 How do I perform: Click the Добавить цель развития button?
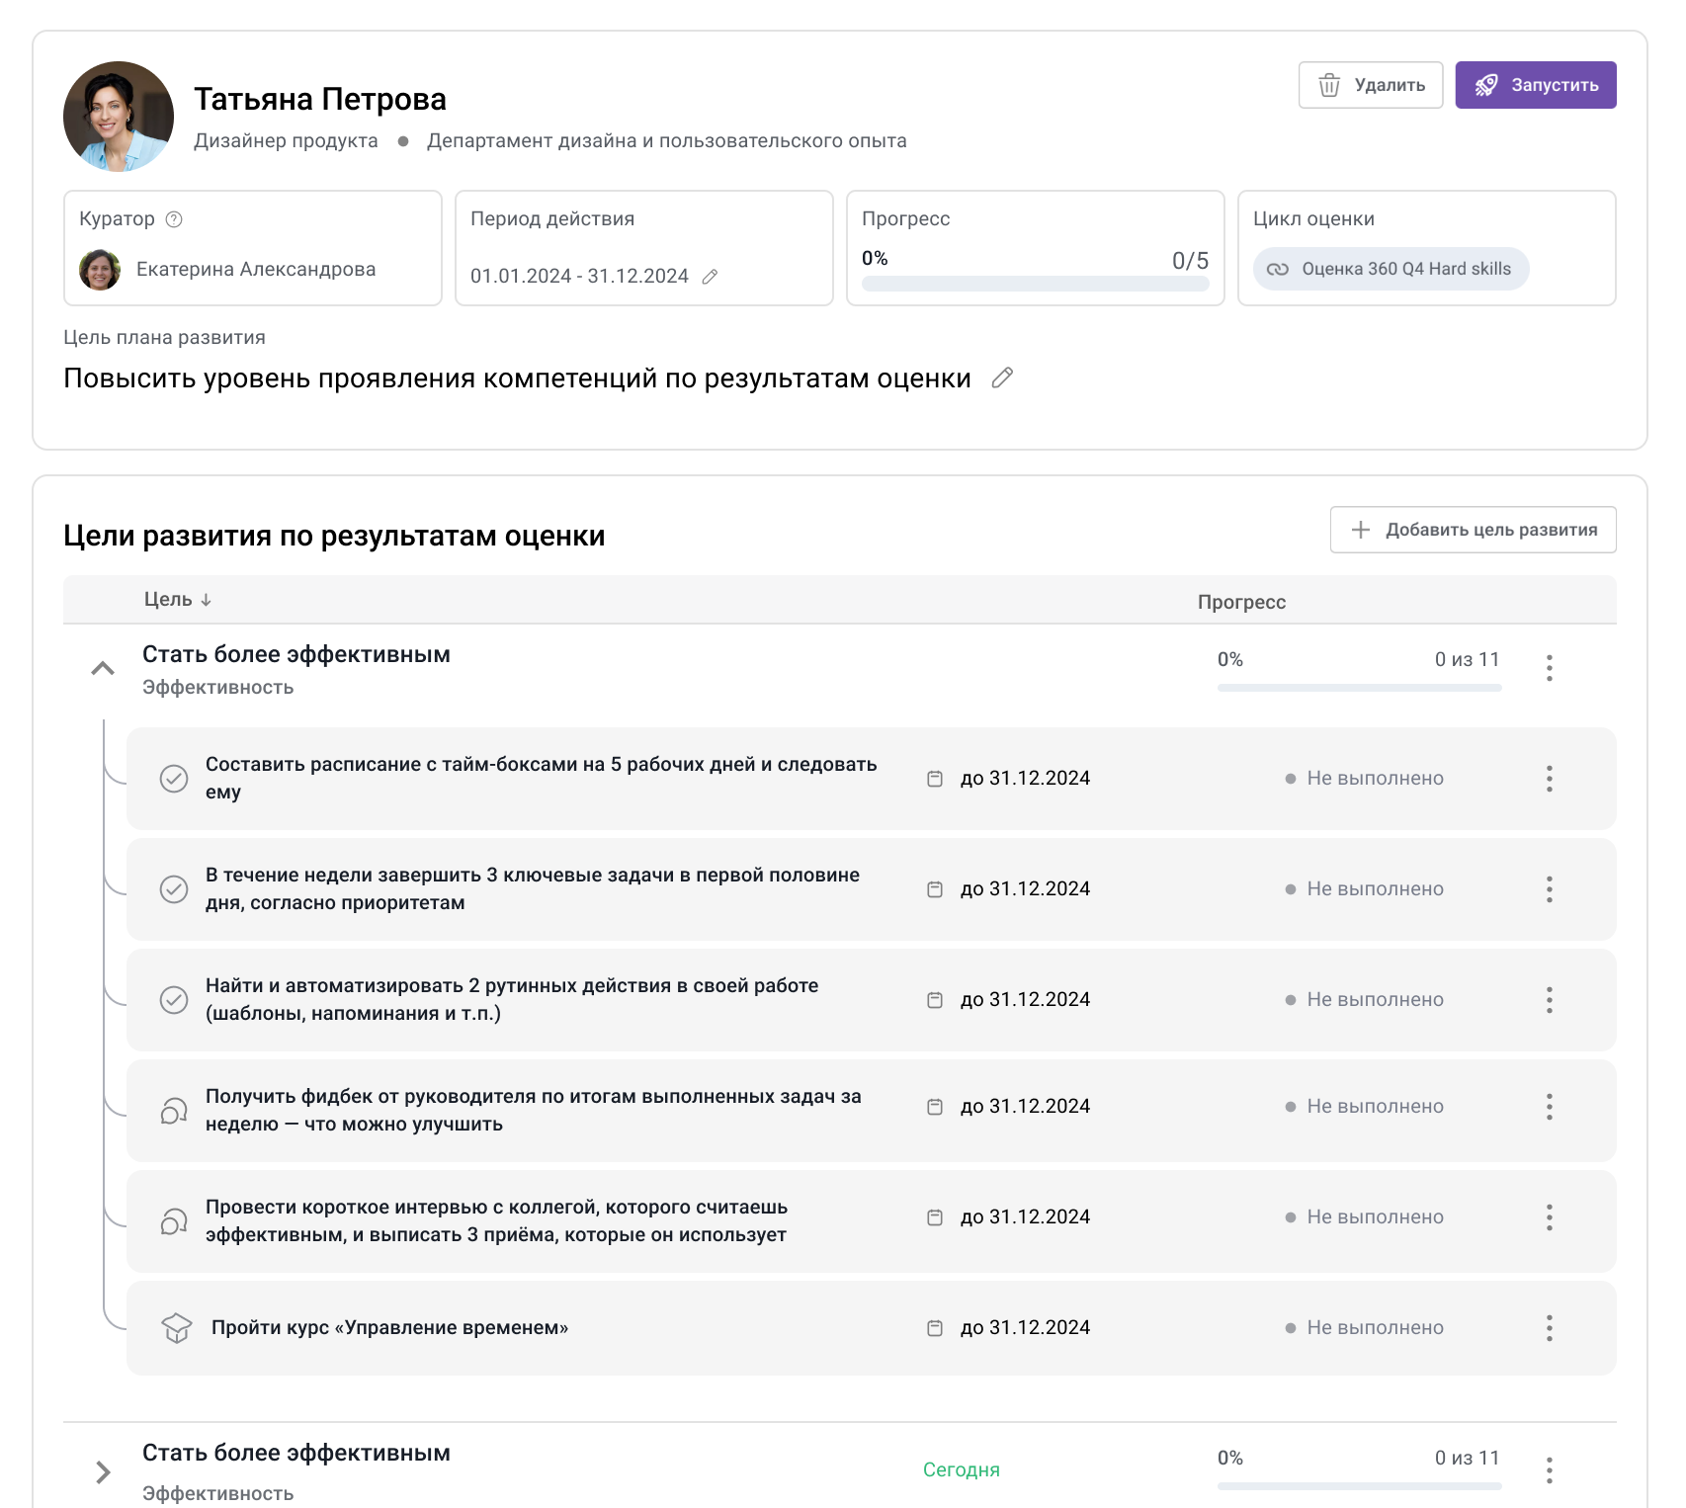[x=1472, y=529]
